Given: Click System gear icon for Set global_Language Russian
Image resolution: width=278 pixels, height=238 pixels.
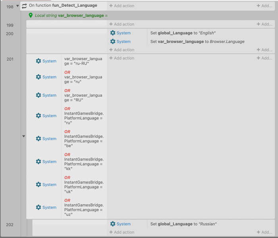Looking at the screenshot, I should click(x=113, y=224).
